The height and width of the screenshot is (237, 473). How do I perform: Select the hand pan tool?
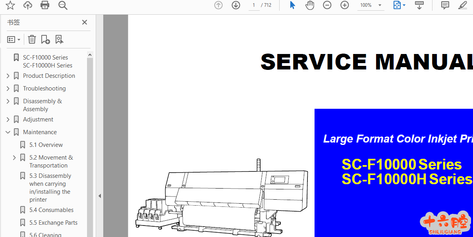click(x=310, y=5)
